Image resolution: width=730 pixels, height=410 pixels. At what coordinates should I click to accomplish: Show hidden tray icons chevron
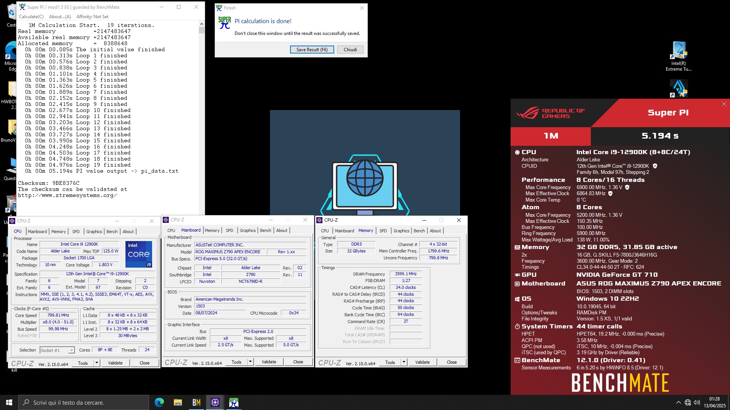(678, 402)
